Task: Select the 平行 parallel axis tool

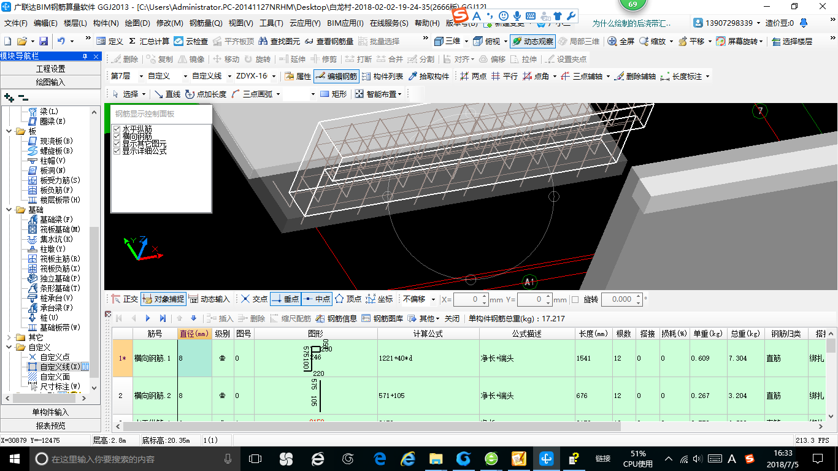Action: (504, 76)
